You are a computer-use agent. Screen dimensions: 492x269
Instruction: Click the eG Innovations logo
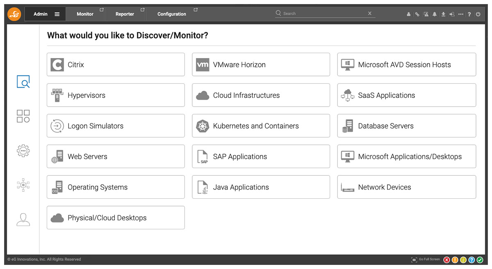click(x=14, y=14)
